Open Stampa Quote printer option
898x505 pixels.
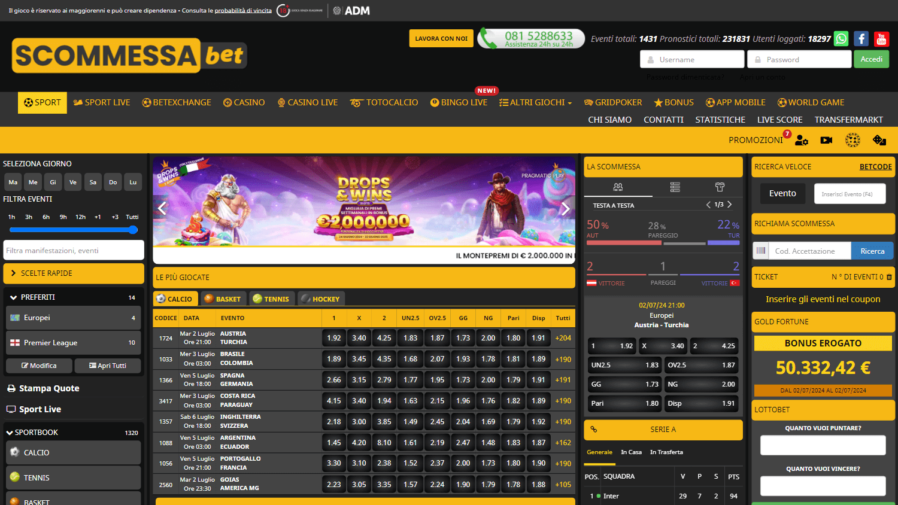43,388
